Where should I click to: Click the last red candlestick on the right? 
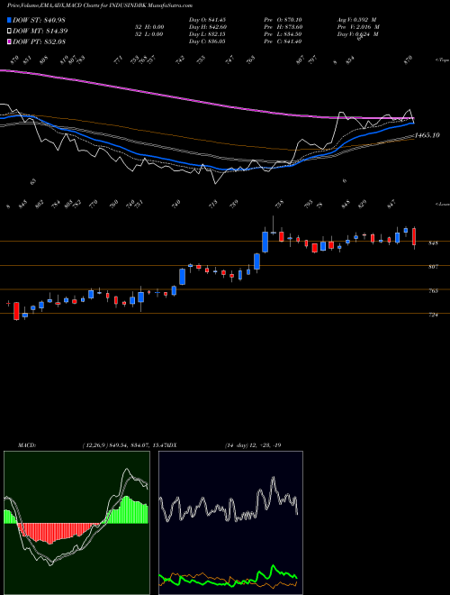coord(414,237)
